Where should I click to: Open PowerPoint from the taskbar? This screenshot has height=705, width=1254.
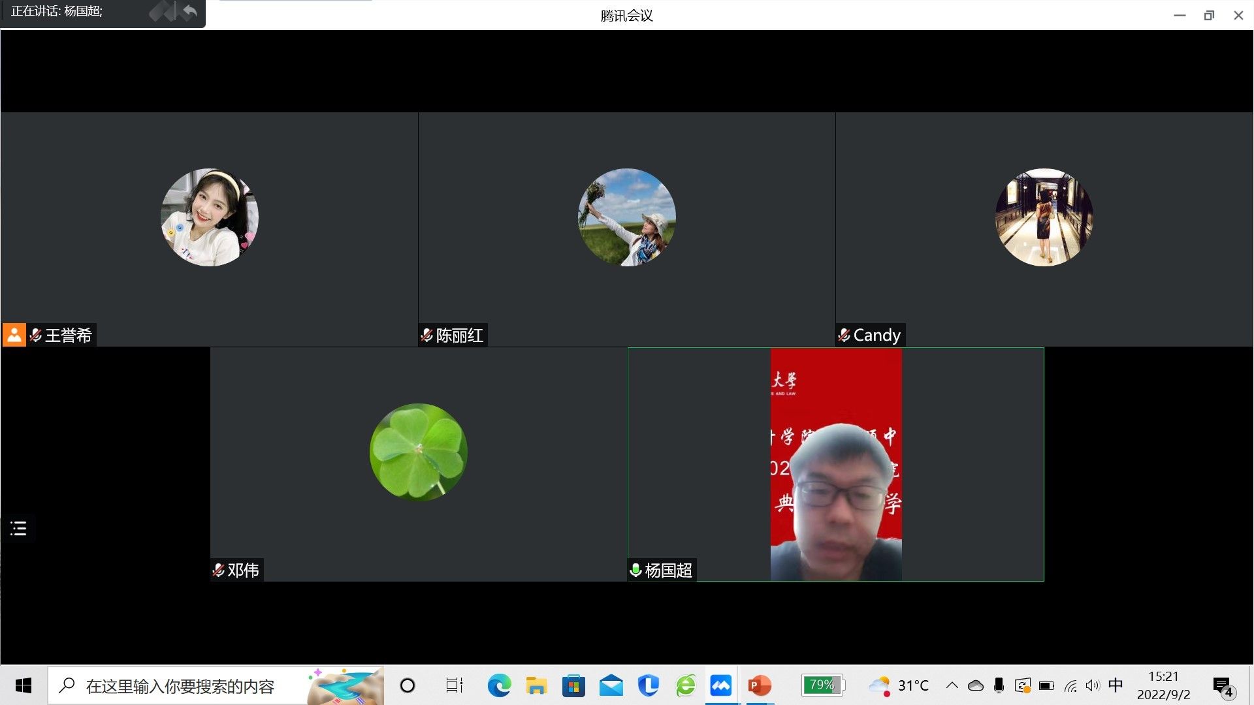tap(759, 685)
